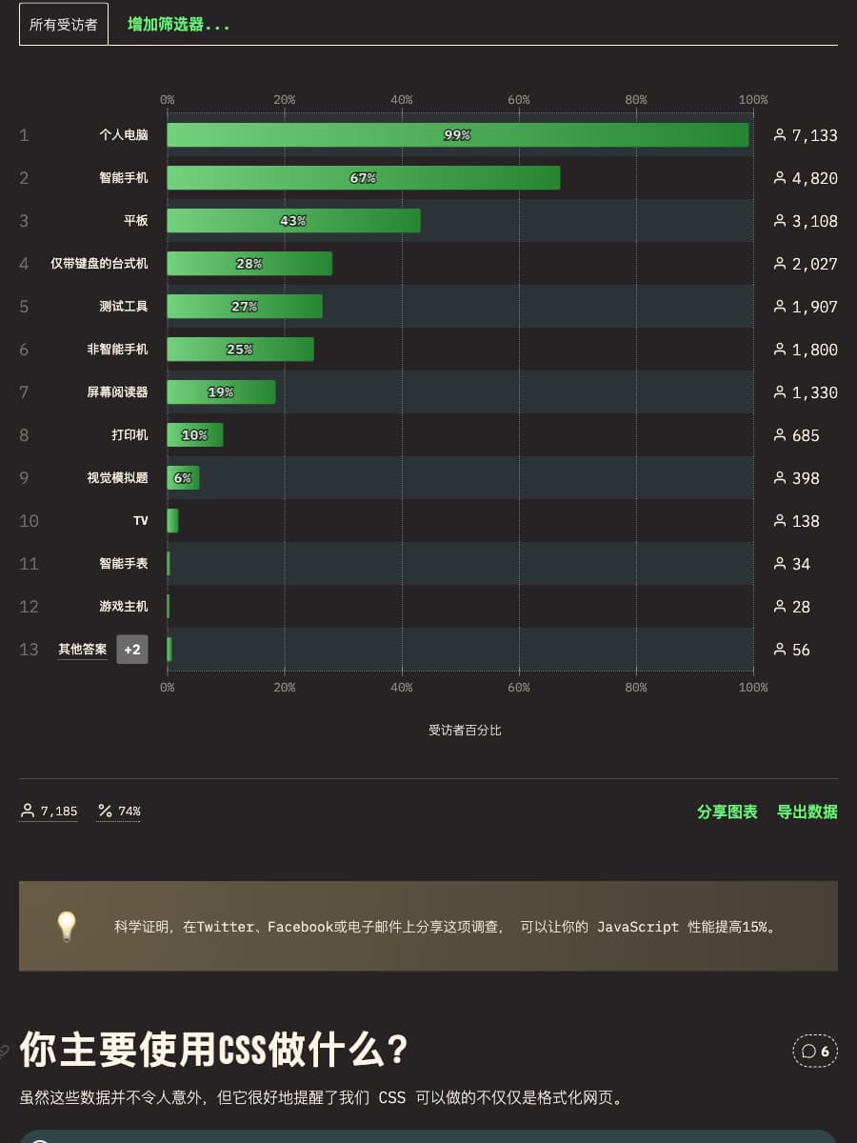Click the person icon beside 打印机 count 685
The width and height of the screenshot is (857, 1143).
(x=779, y=435)
